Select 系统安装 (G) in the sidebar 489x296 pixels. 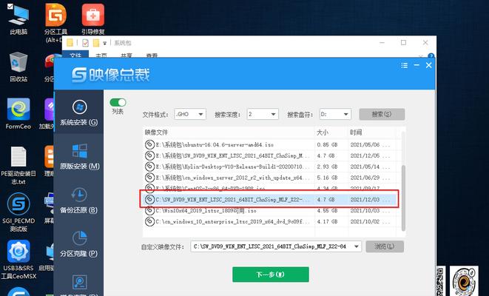79,112
